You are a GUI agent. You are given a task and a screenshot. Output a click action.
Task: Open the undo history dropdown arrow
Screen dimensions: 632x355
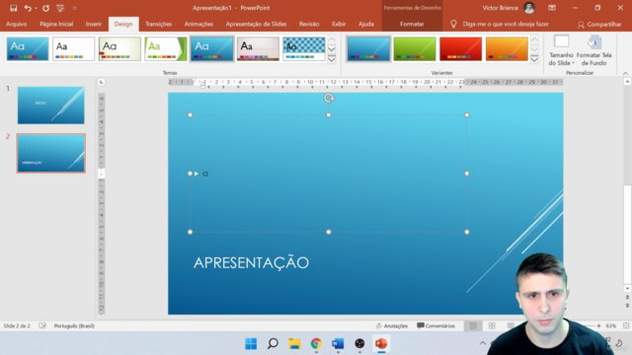point(36,8)
